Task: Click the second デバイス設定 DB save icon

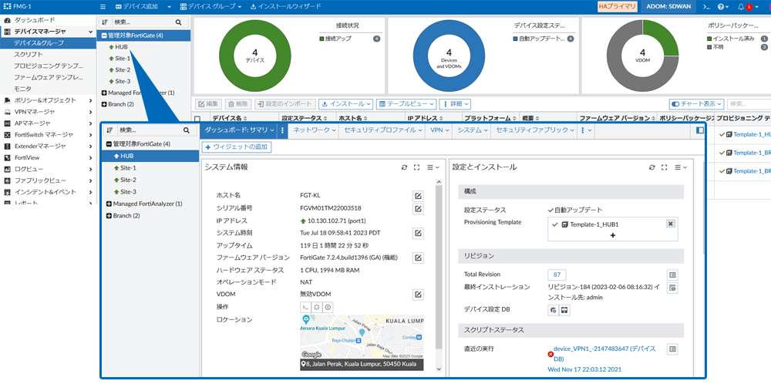Action: pos(564,310)
